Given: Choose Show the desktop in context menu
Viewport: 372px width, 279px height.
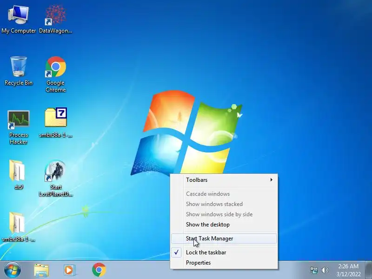Looking at the screenshot, I should pos(224,225).
